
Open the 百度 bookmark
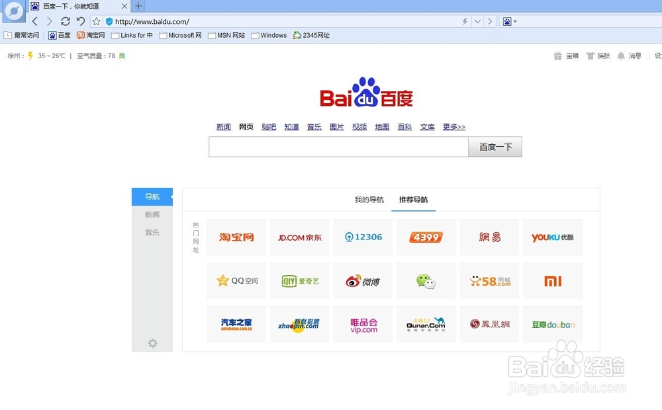click(x=60, y=36)
